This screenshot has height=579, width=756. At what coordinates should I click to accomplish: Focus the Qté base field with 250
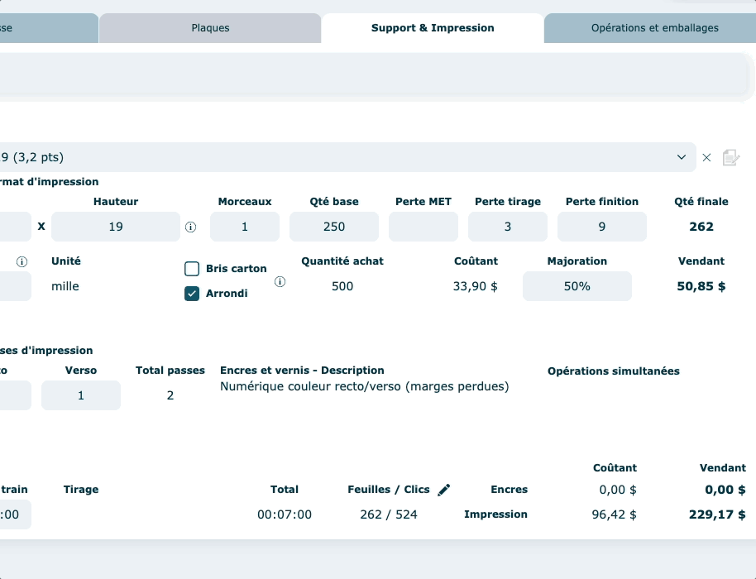(x=334, y=227)
